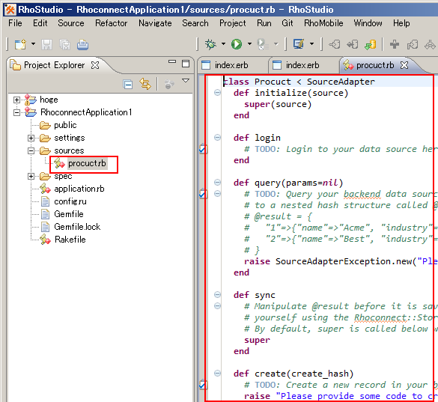The width and height of the screenshot is (438, 402).
Task: Select Rakefile in the tree
Action: point(70,240)
